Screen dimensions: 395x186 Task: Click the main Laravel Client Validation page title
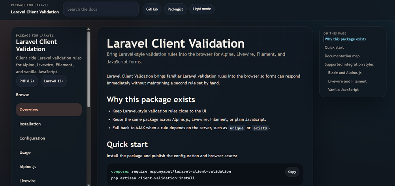tap(176, 43)
